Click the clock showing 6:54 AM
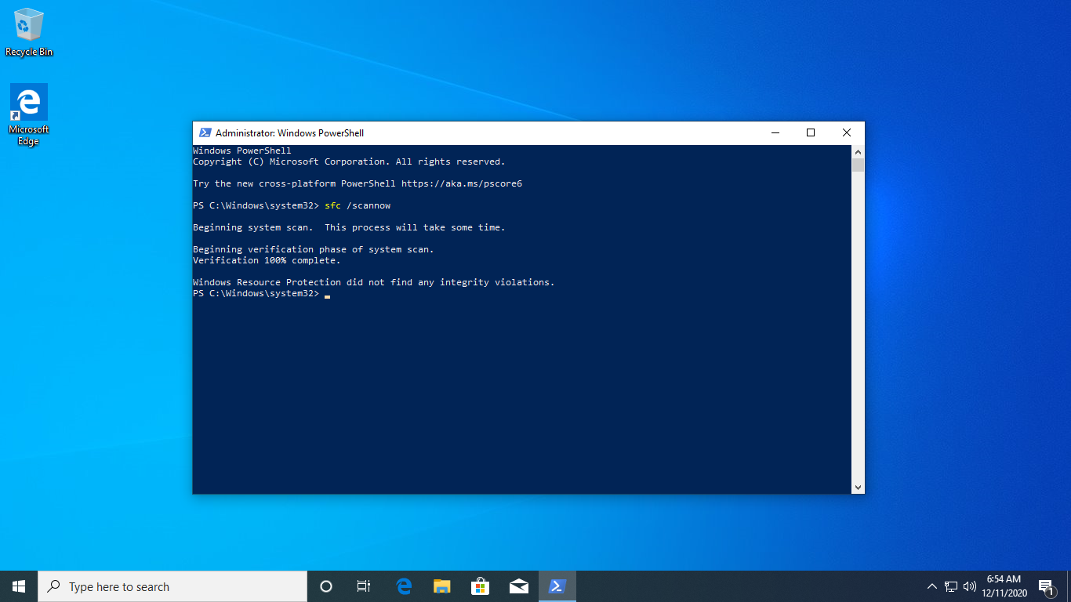This screenshot has height=602, width=1071. pyautogui.click(x=1004, y=579)
